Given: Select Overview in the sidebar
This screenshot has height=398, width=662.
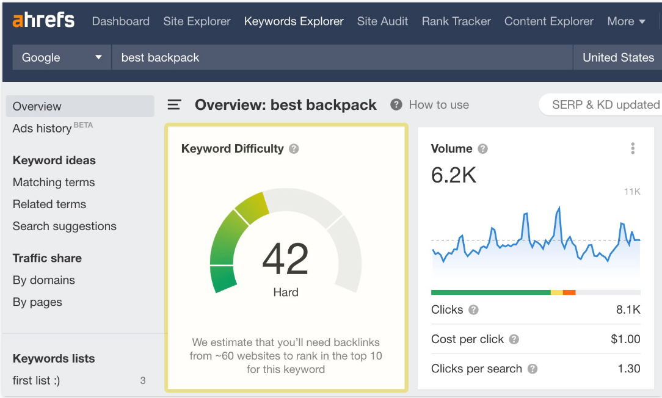Looking at the screenshot, I should [80, 106].
